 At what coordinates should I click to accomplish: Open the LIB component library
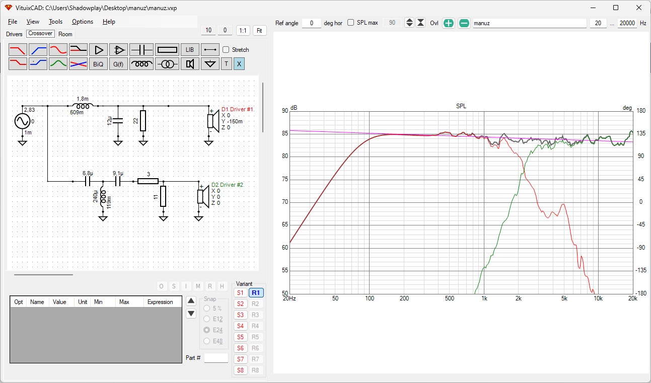point(190,50)
